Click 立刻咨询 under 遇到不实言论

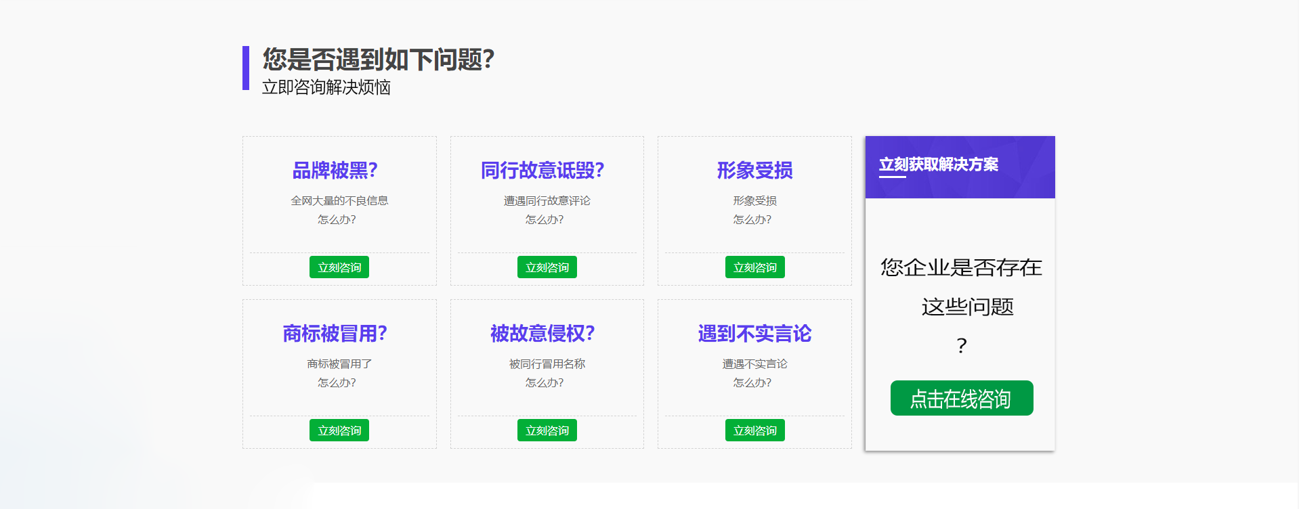[754, 430]
